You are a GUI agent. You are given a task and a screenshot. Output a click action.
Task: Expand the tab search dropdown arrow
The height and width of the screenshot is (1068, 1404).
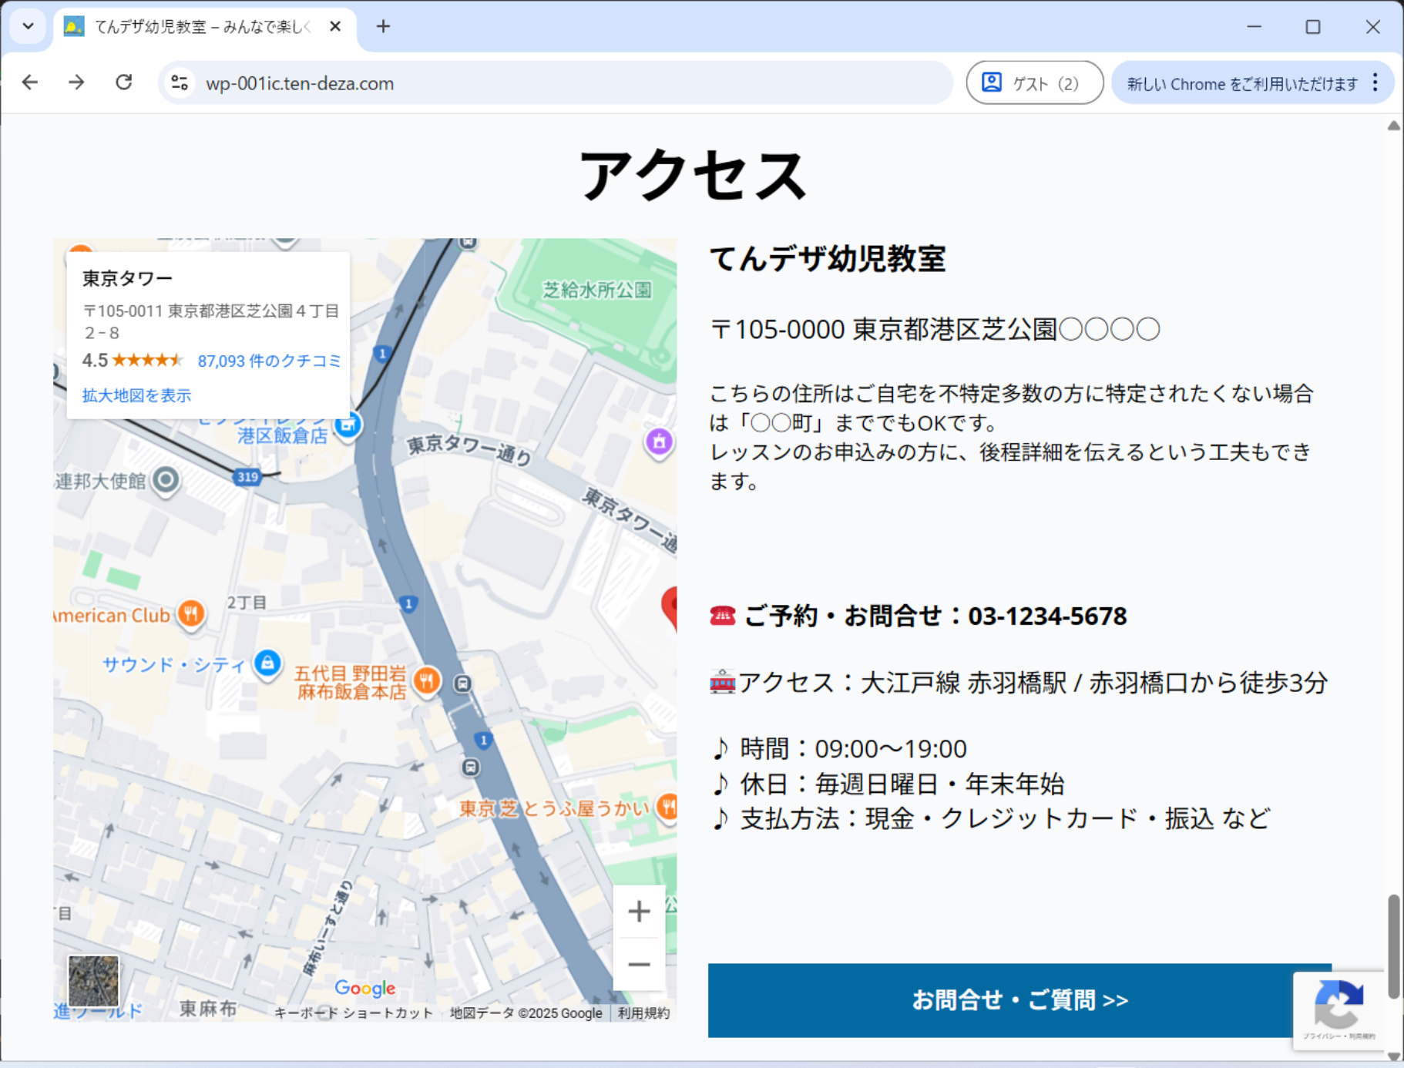coord(29,26)
